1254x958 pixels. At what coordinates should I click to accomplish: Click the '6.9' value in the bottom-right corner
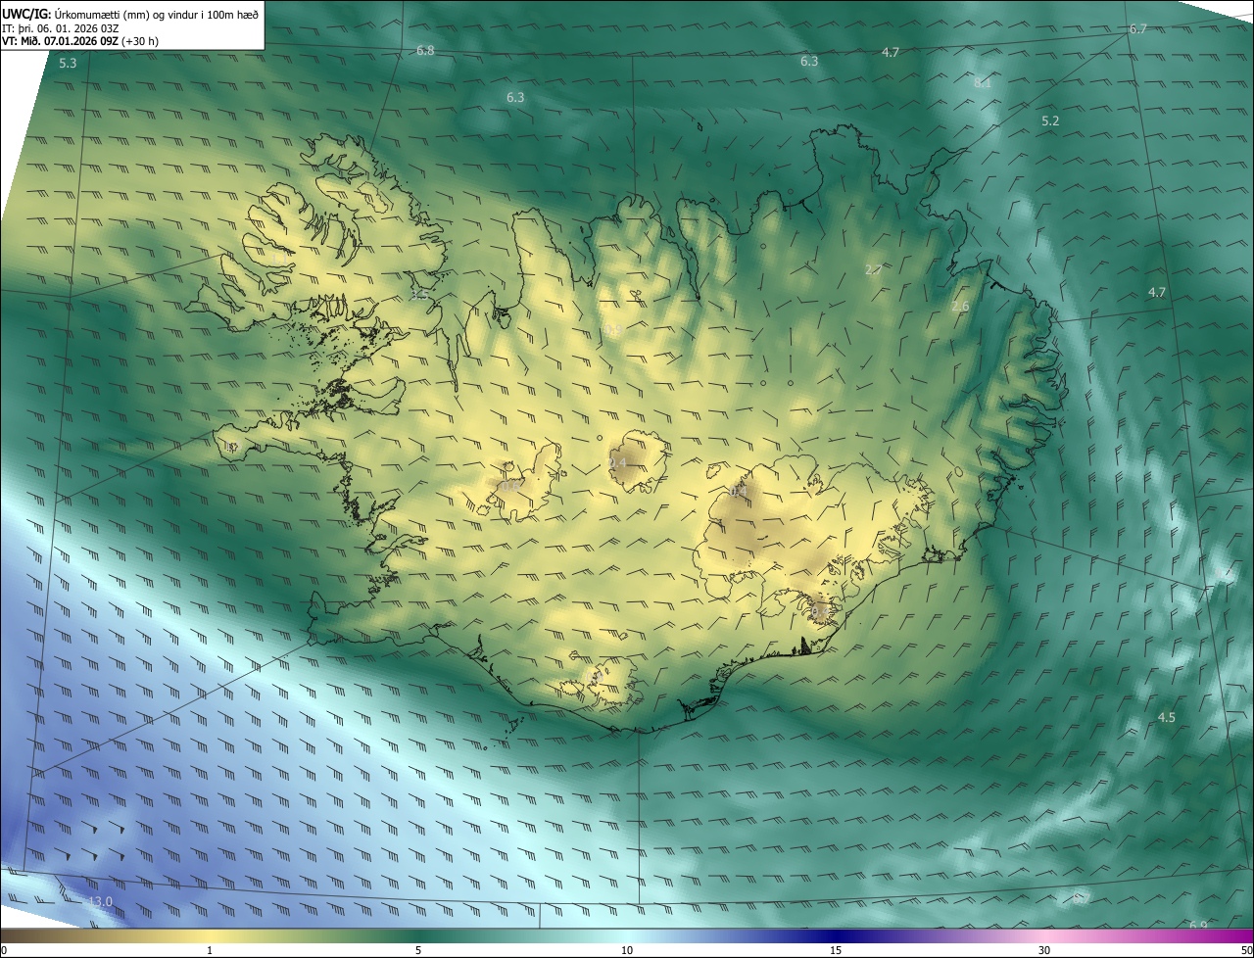pyautogui.click(x=1198, y=926)
